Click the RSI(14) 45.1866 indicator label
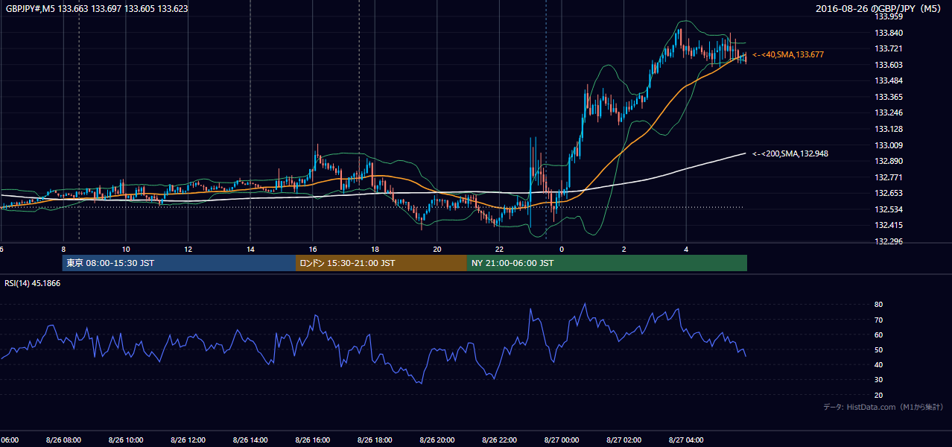This screenshot has height=447, width=952. 33,283
